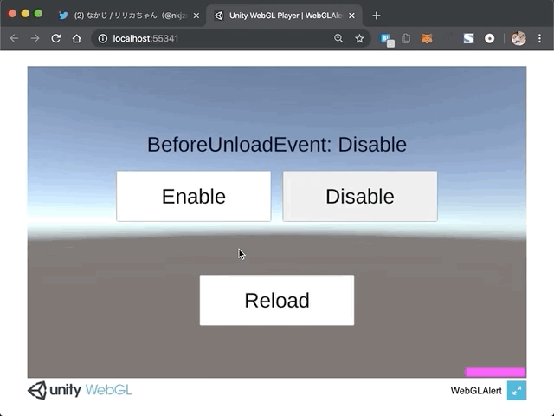The image size is (554, 416).
Task: Minimize the window with the yellow button
Action: point(25,14)
